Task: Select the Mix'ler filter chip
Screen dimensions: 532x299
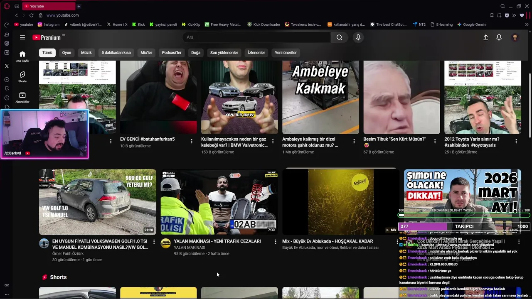Action: (146, 53)
